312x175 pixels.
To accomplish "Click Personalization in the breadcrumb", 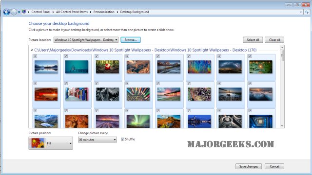I will (x=104, y=12).
